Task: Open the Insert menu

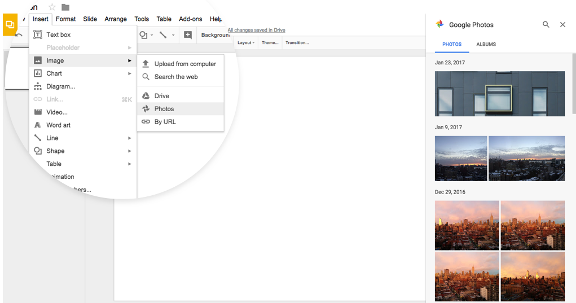Action: coord(41,19)
